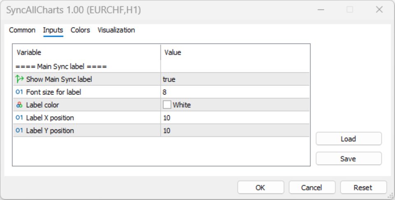Image resolution: width=395 pixels, height=200 pixels.
Task: Click the green arrow icon beside Show Main Sync label
Action: pyautogui.click(x=19, y=79)
